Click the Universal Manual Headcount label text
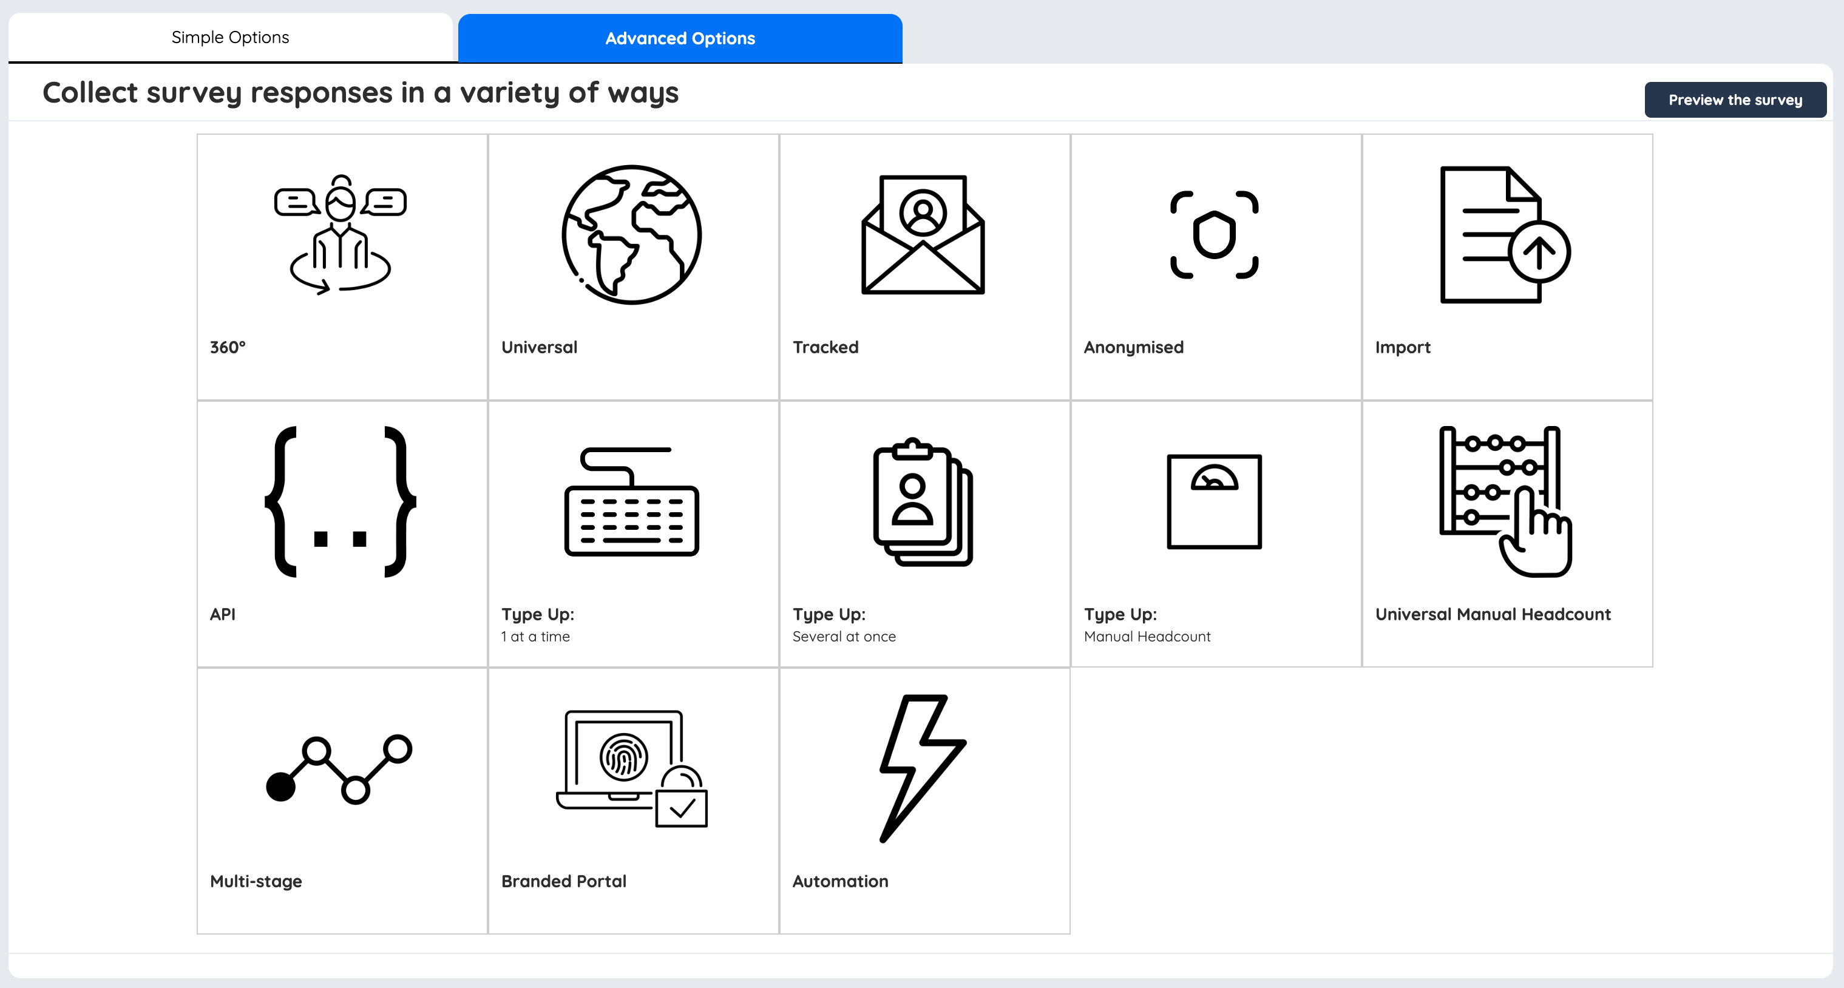1844x988 pixels. (x=1493, y=614)
